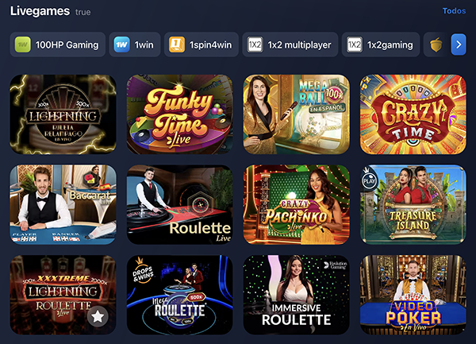Image resolution: width=476 pixels, height=344 pixels.
Task: Filter games by 100HP Gaming label
Action: coord(67,45)
